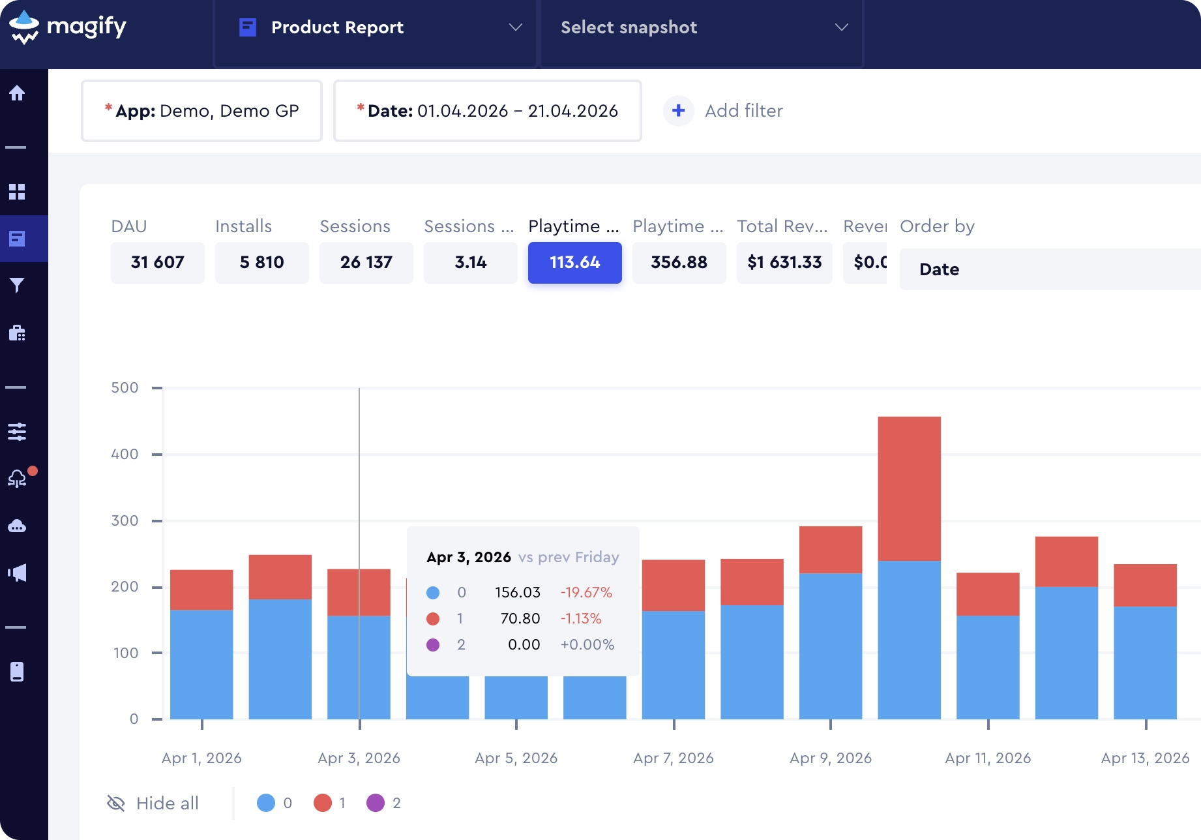
Task: Open the dashboard grid icon
Action: (17, 192)
